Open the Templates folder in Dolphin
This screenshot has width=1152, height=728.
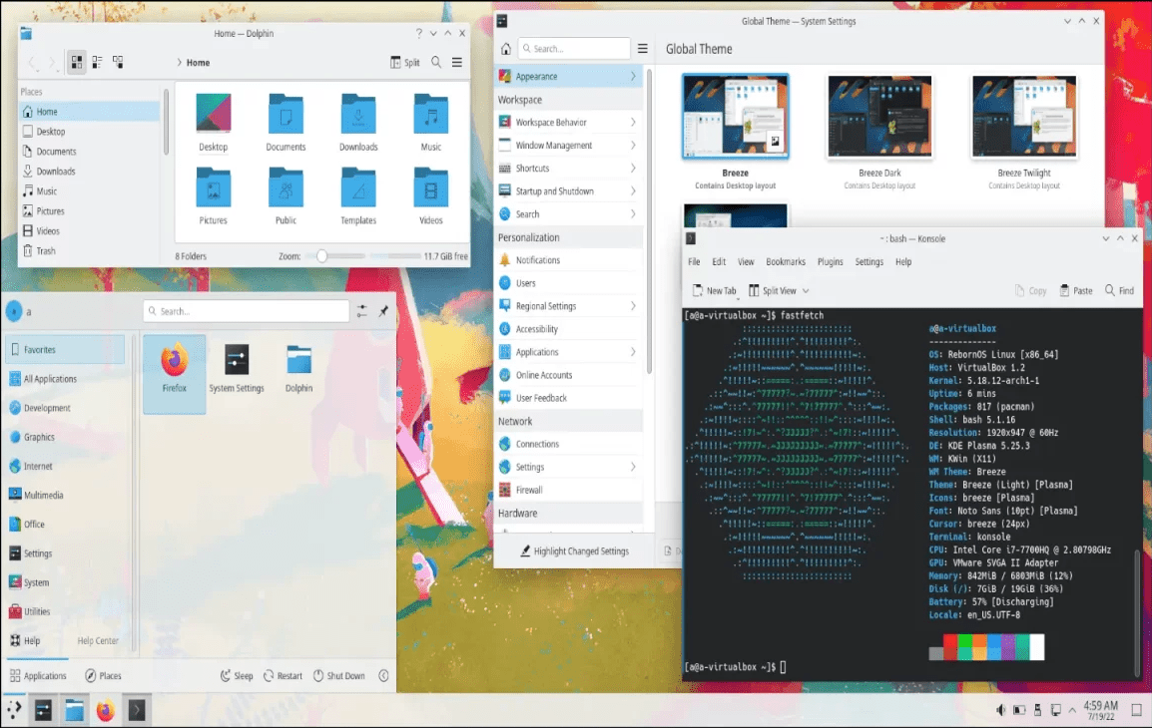(x=358, y=195)
